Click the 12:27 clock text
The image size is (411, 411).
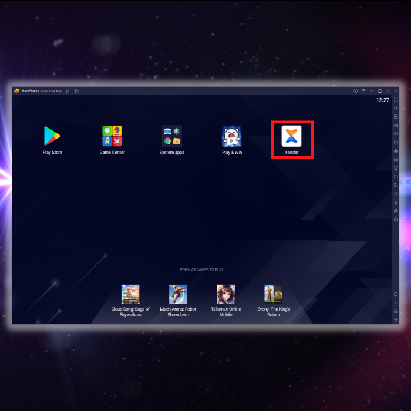pos(382,100)
